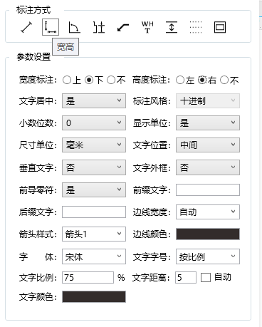Expand the 边线宽度 dropdown showing 自动

tap(208, 212)
